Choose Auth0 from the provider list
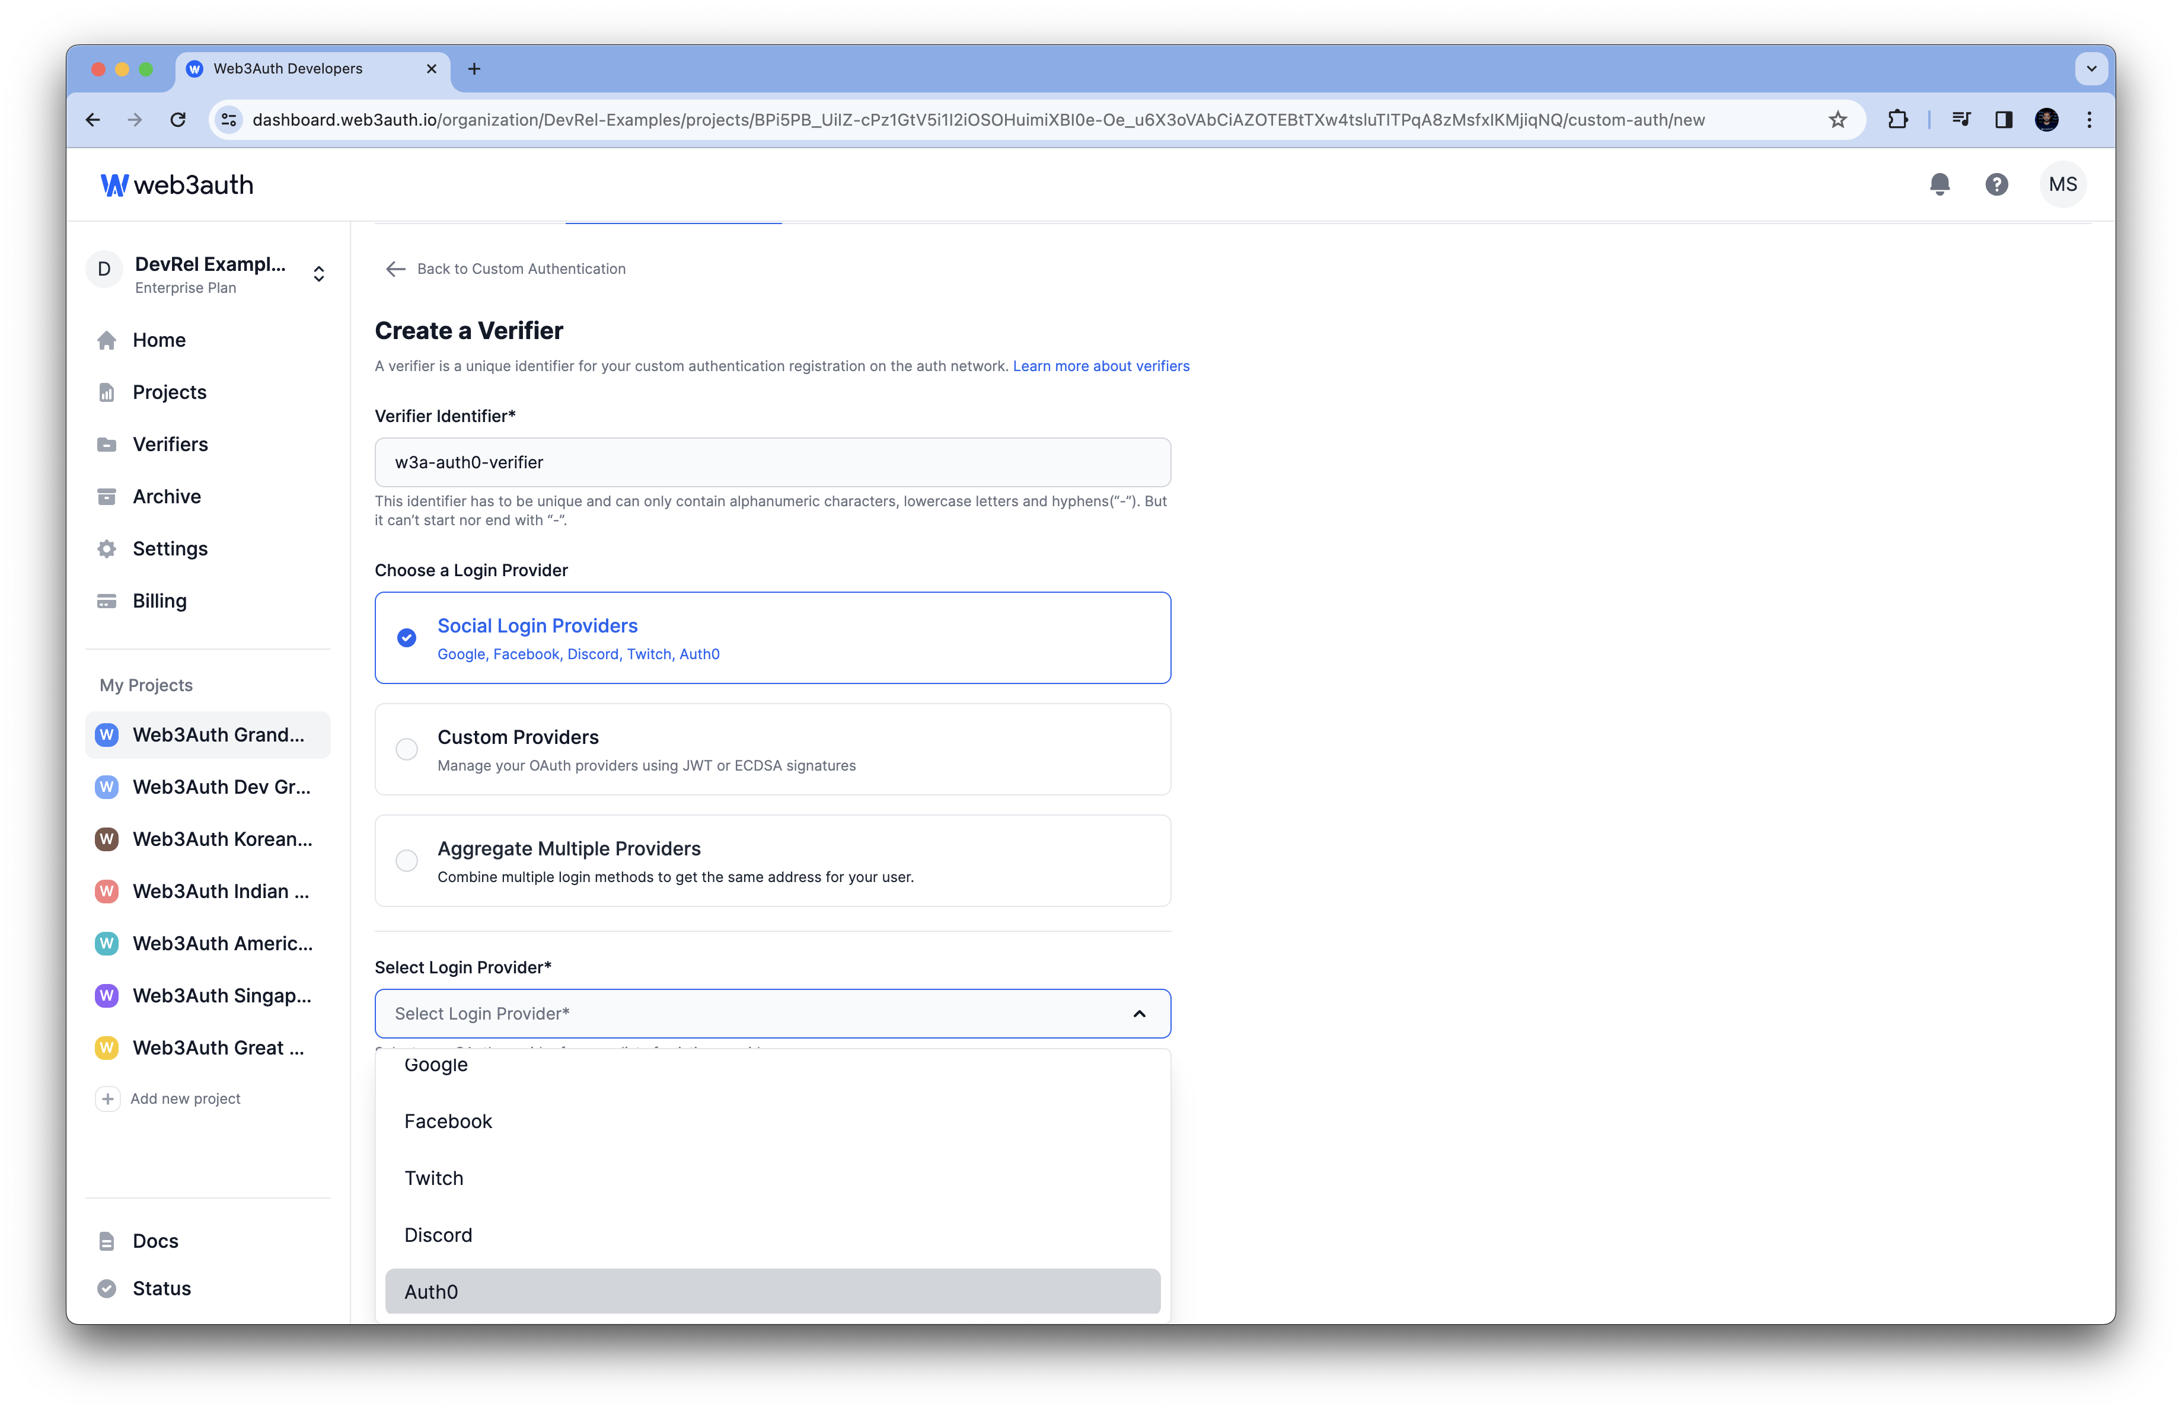The image size is (2182, 1412). pyautogui.click(x=772, y=1292)
